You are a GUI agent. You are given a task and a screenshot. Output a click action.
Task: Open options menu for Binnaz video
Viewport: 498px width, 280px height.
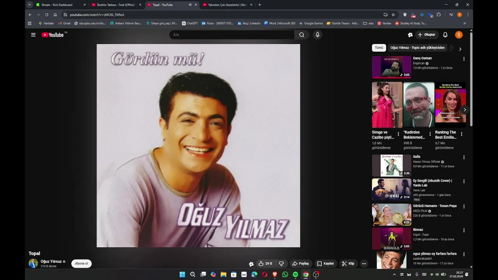(x=464, y=230)
